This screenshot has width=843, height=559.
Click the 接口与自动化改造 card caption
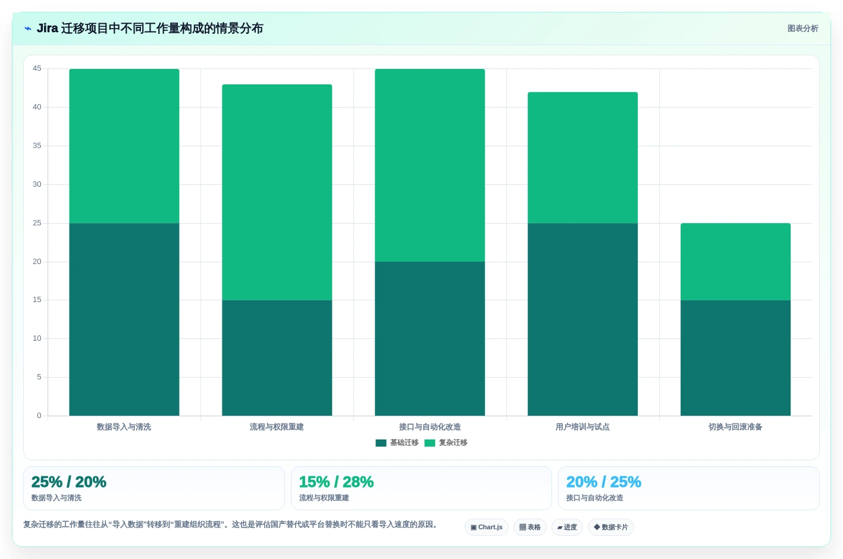click(595, 498)
